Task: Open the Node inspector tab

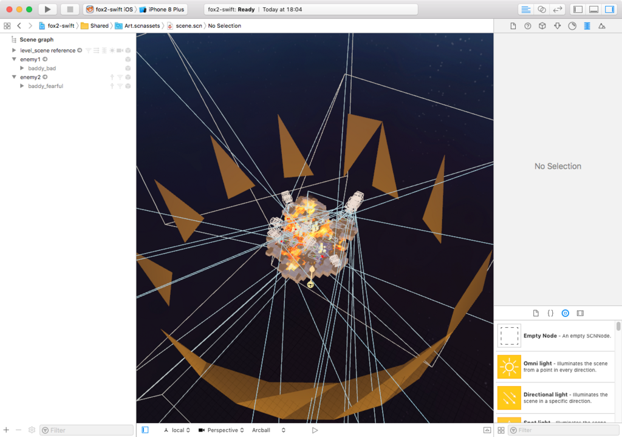Action: 542,25
